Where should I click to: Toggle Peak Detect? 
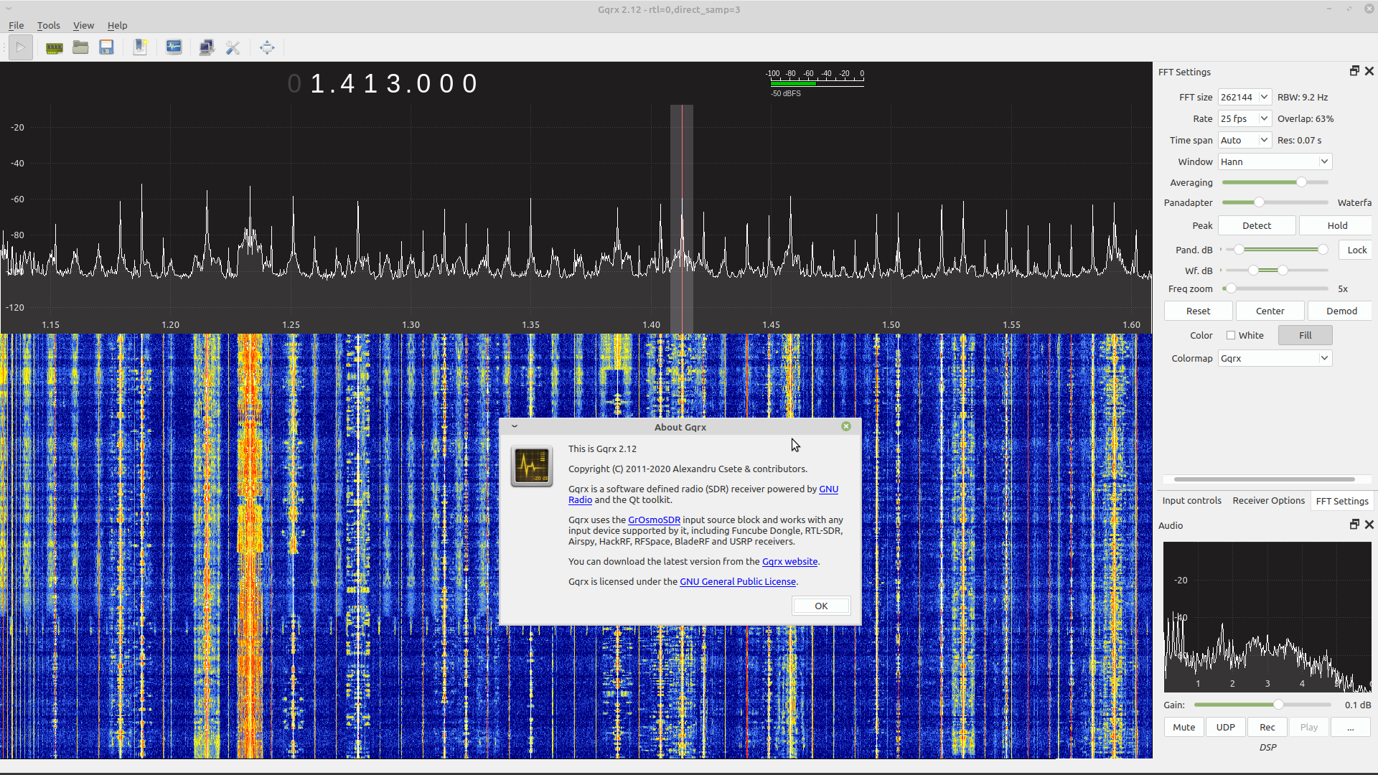(x=1256, y=225)
